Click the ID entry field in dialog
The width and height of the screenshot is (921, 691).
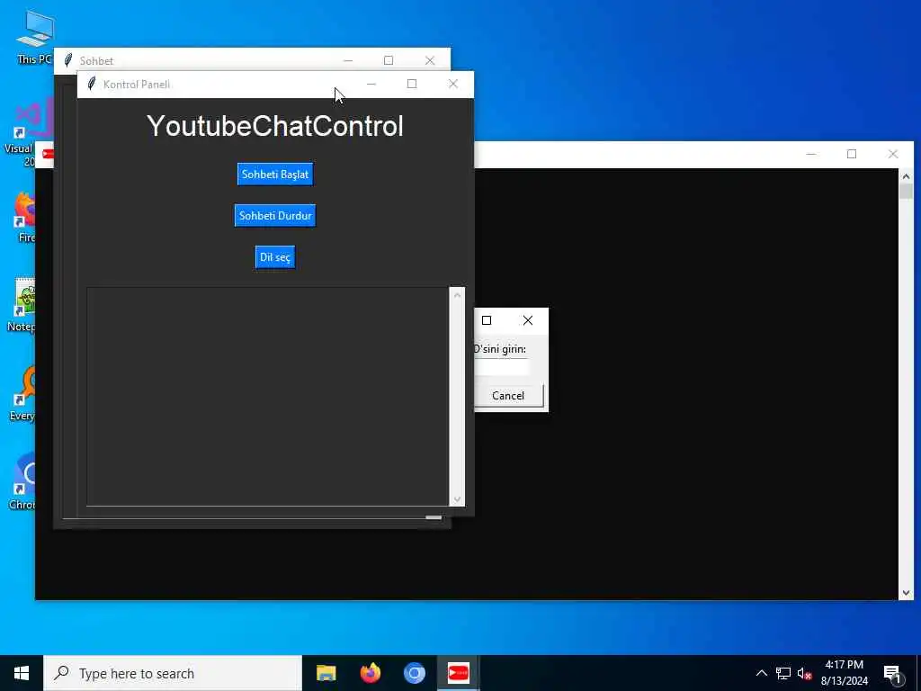click(x=502, y=367)
